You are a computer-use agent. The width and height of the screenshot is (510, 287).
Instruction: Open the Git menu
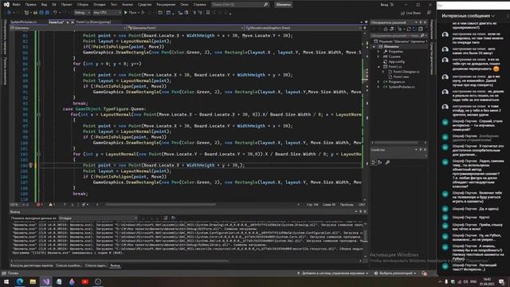[x=54, y=5]
